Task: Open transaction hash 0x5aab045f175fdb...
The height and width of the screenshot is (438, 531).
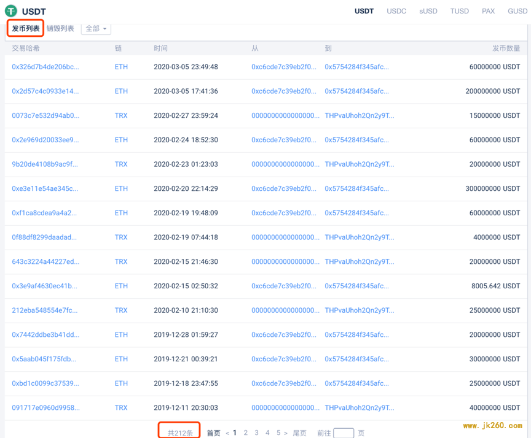Action: (44, 359)
